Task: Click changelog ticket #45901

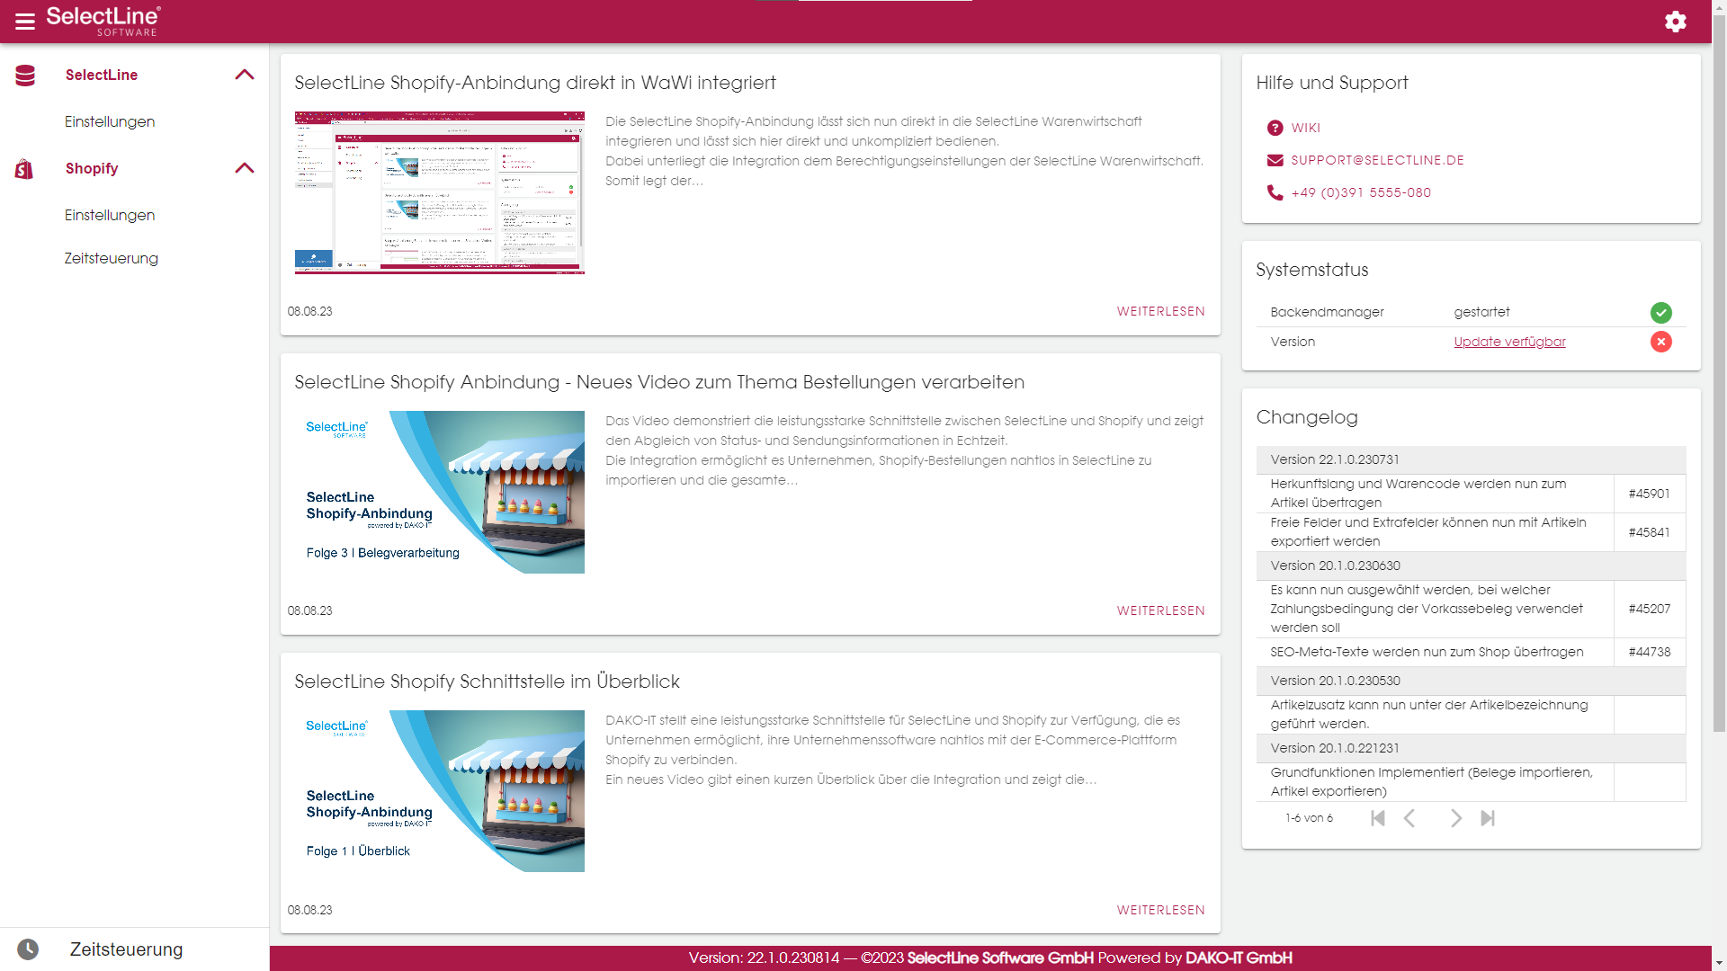Action: [1649, 494]
